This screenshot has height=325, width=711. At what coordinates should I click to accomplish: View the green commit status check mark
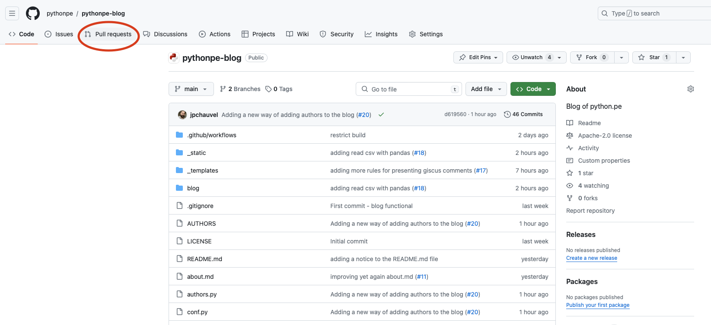[x=381, y=115]
